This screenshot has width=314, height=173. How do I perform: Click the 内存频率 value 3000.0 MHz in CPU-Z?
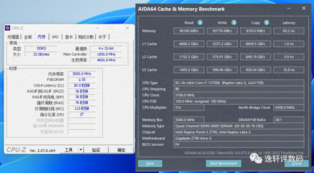(x=82, y=74)
